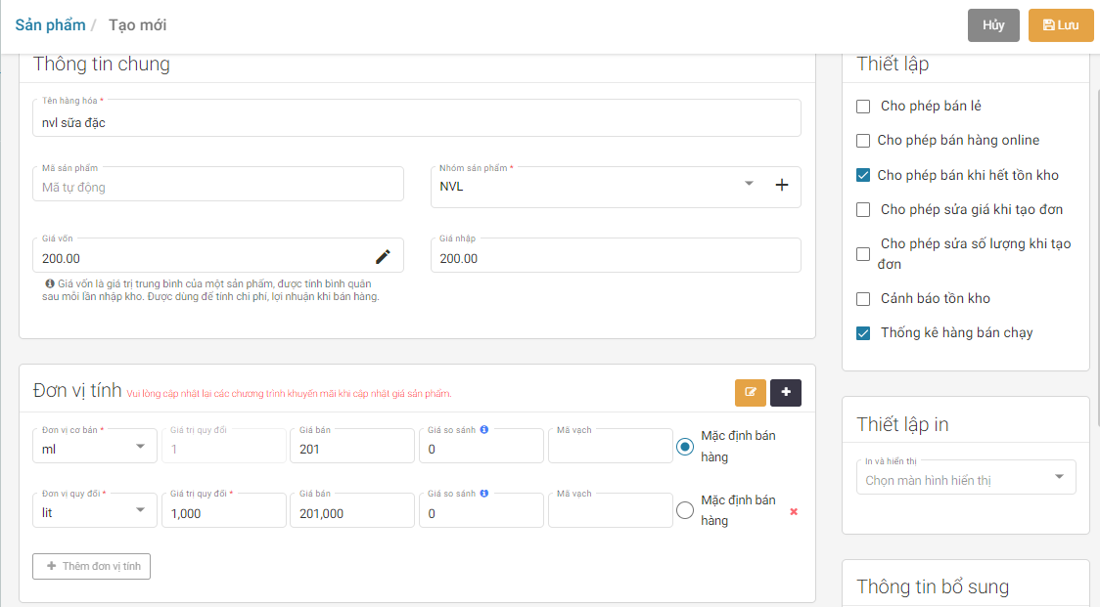Expand the Đơn vị cơ bản ml dropdown

140,447
